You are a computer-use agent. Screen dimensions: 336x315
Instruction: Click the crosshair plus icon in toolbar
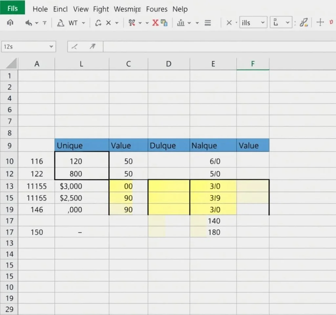coord(320,23)
